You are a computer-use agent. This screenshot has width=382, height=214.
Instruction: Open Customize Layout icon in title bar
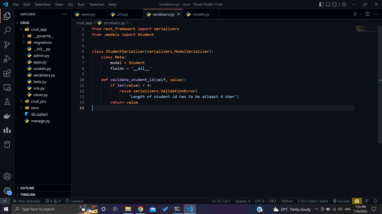coord(344,4)
